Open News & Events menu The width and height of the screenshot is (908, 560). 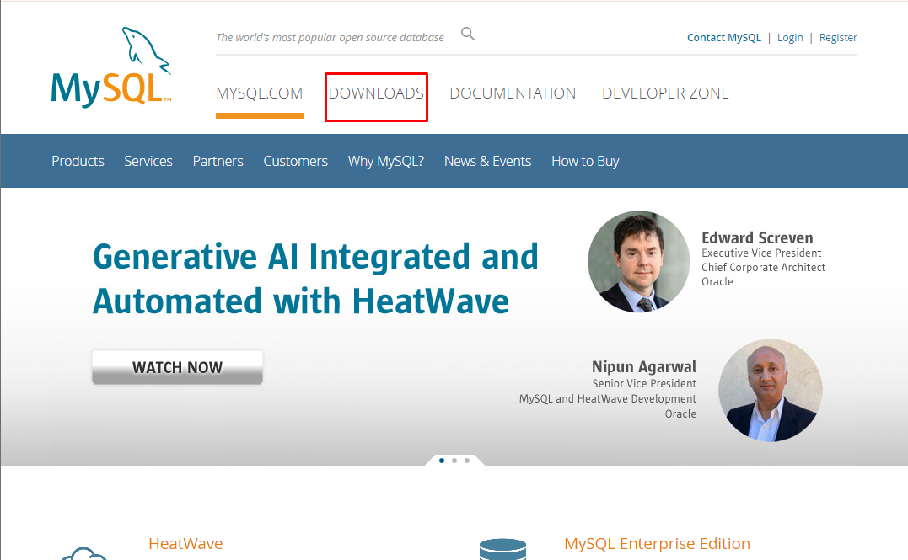pyautogui.click(x=487, y=161)
